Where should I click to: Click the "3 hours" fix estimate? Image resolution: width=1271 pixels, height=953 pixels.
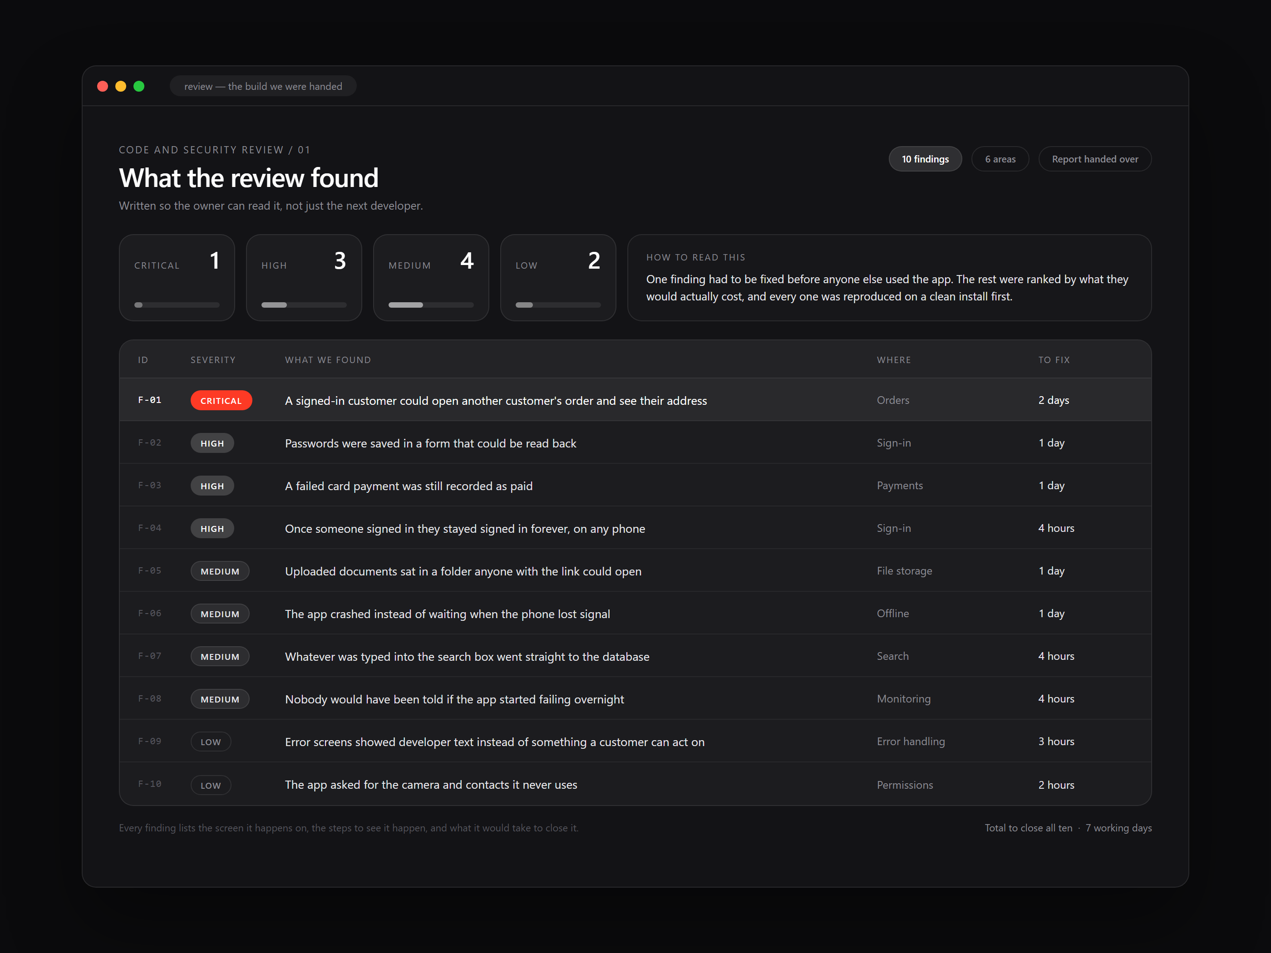1056,741
